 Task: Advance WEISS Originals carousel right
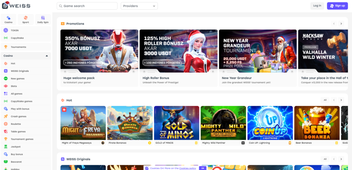tap(341, 159)
